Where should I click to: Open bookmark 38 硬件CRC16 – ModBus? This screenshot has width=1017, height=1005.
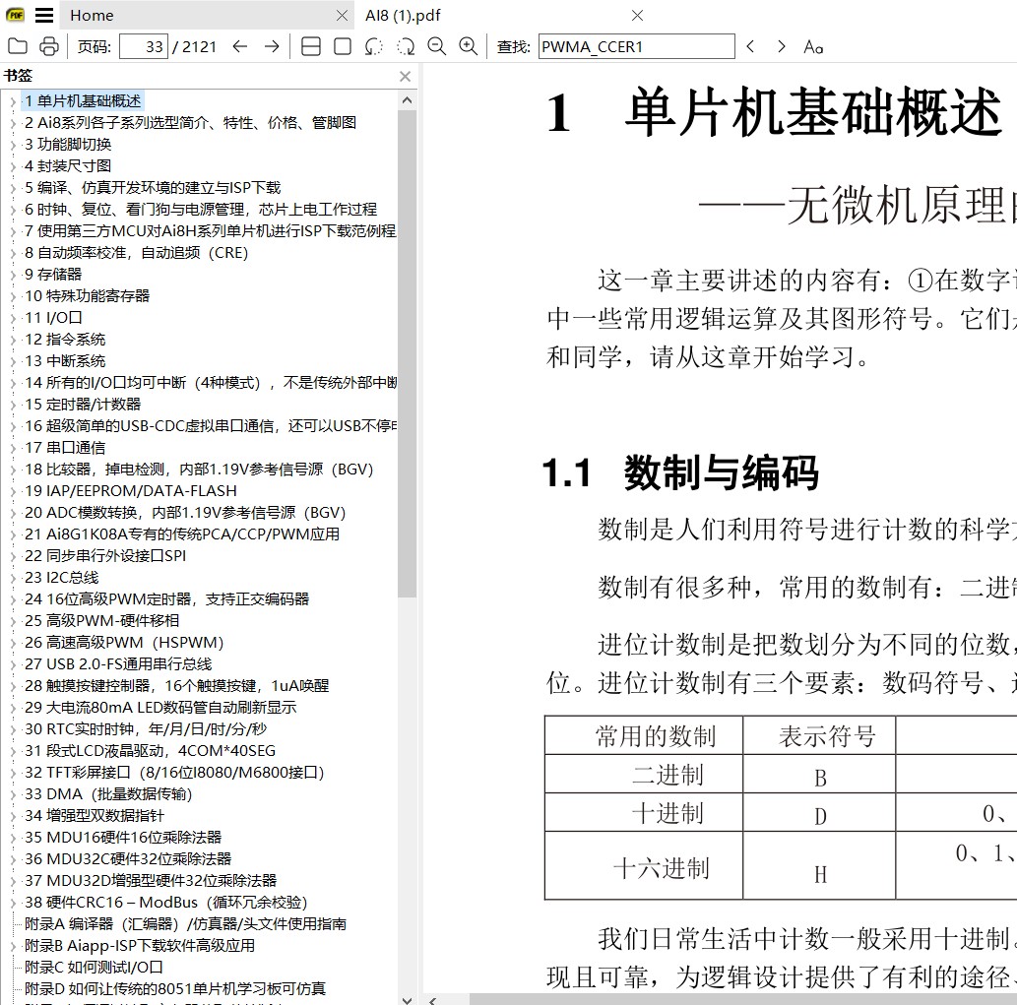(165, 903)
